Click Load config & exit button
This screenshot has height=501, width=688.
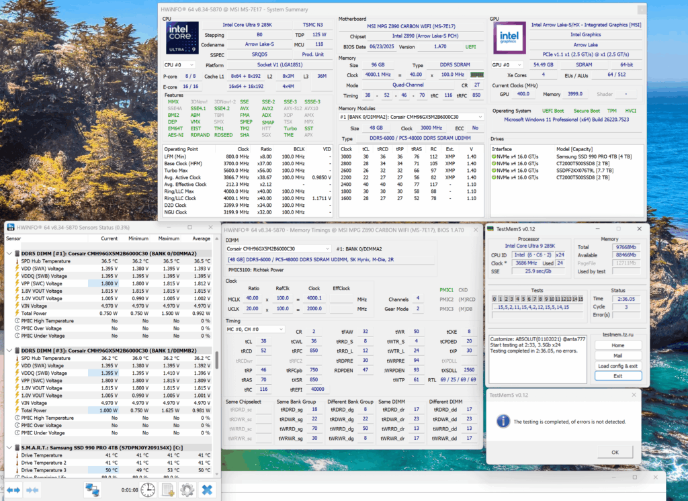pyautogui.click(x=618, y=366)
